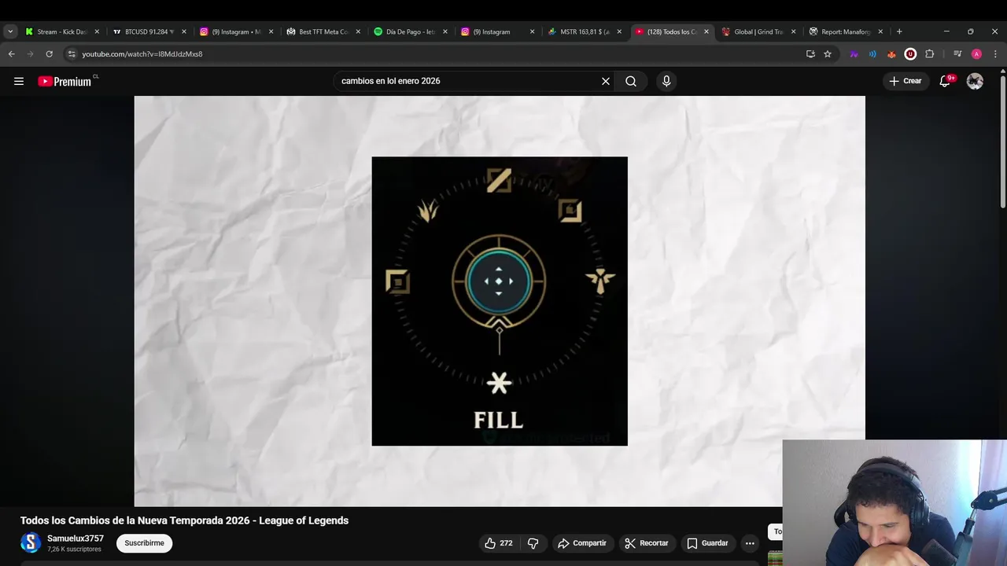Dislike the video with thumbs down

tap(533, 543)
